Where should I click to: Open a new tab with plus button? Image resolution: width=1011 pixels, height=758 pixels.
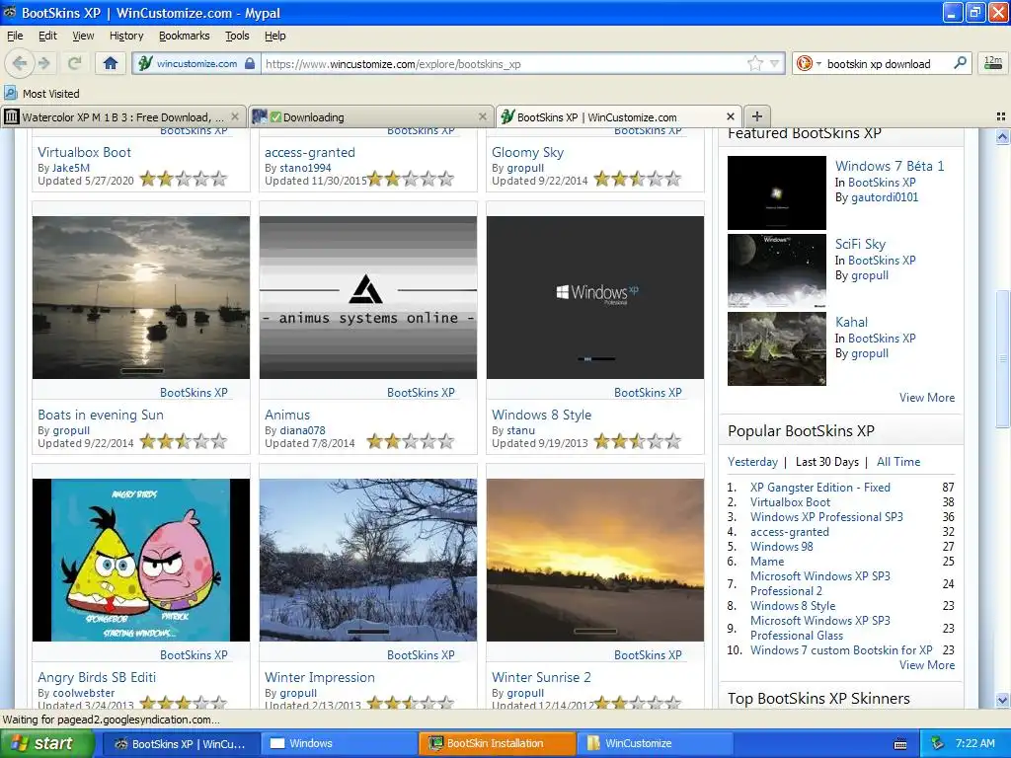(757, 116)
